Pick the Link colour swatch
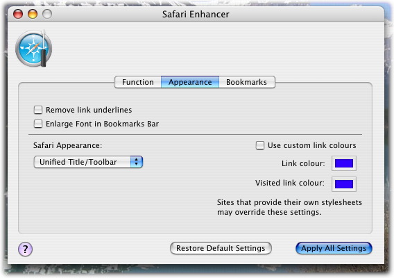Viewport: 394px width, 278px height. coord(344,163)
